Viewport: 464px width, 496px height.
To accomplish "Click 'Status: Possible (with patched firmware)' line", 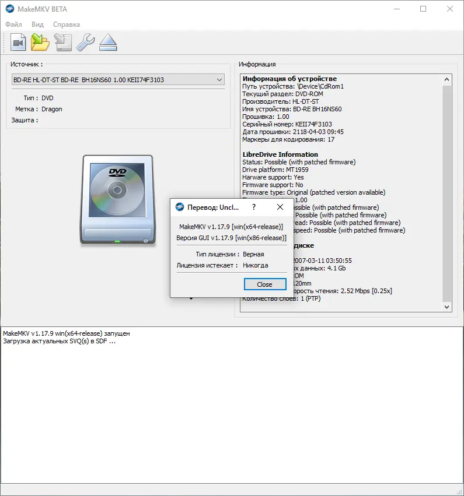I will [299, 162].
